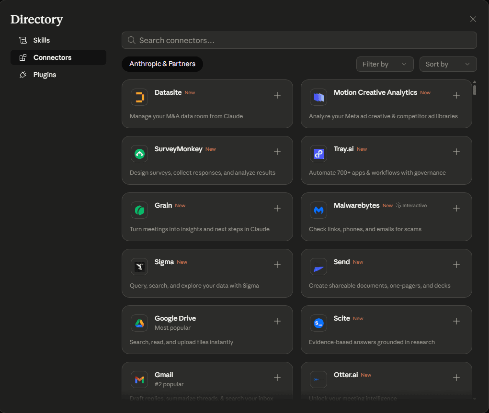Close the Directory dialog

click(473, 19)
